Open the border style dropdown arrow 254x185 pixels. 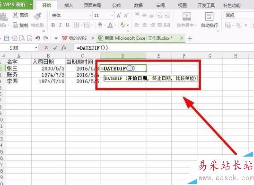pos(81,25)
